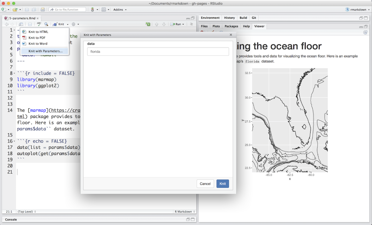Choose Knit to PDF from the menu
The image size is (372, 225).
point(44,38)
